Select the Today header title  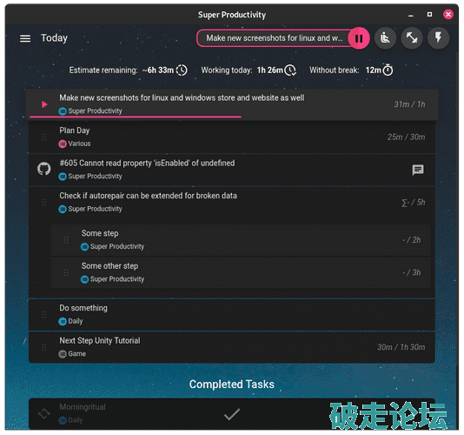(55, 38)
